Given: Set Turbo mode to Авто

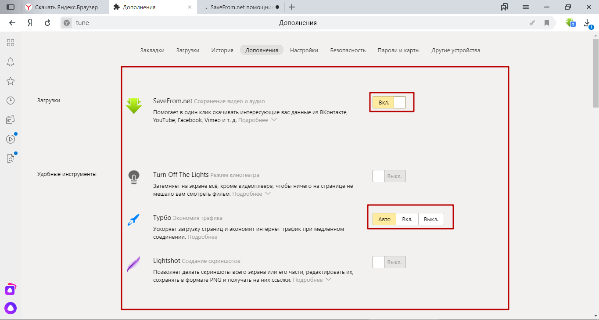Looking at the screenshot, I should (384, 219).
